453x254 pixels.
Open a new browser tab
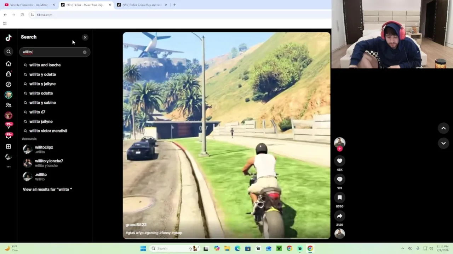coord(174,5)
